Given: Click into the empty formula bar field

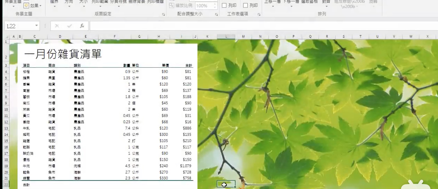Looking at the screenshot, I should (x=263, y=26).
